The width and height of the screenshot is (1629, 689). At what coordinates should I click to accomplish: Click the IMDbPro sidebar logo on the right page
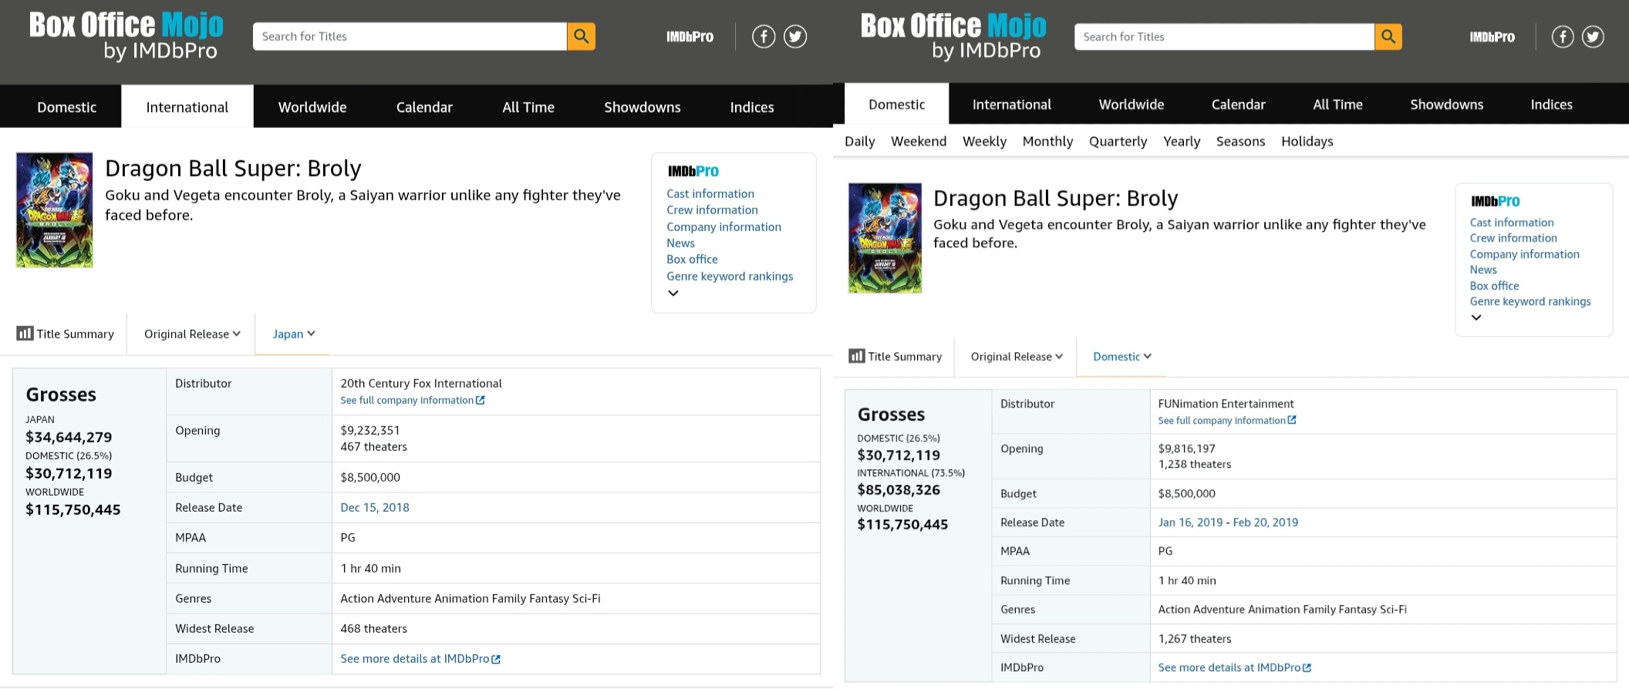click(1495, 201)
